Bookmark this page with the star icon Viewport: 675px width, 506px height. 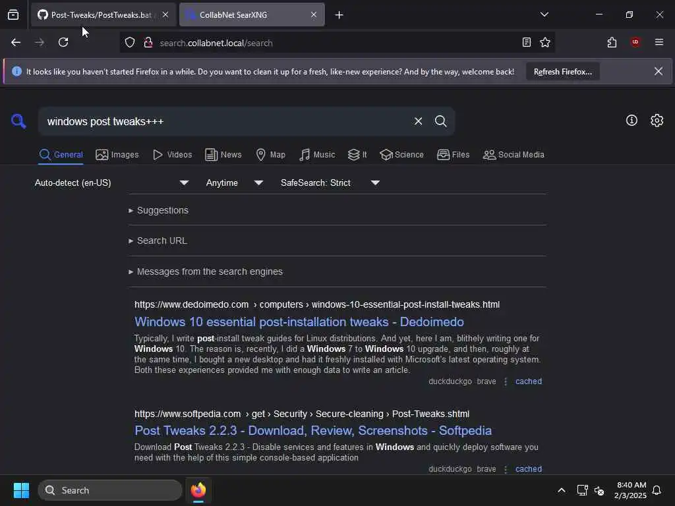545,42
